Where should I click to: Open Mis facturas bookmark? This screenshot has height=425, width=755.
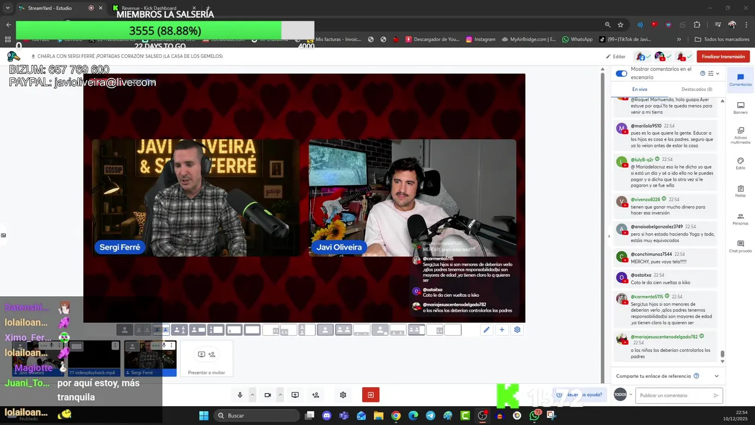pyautogui.click(x=333, y=39)
